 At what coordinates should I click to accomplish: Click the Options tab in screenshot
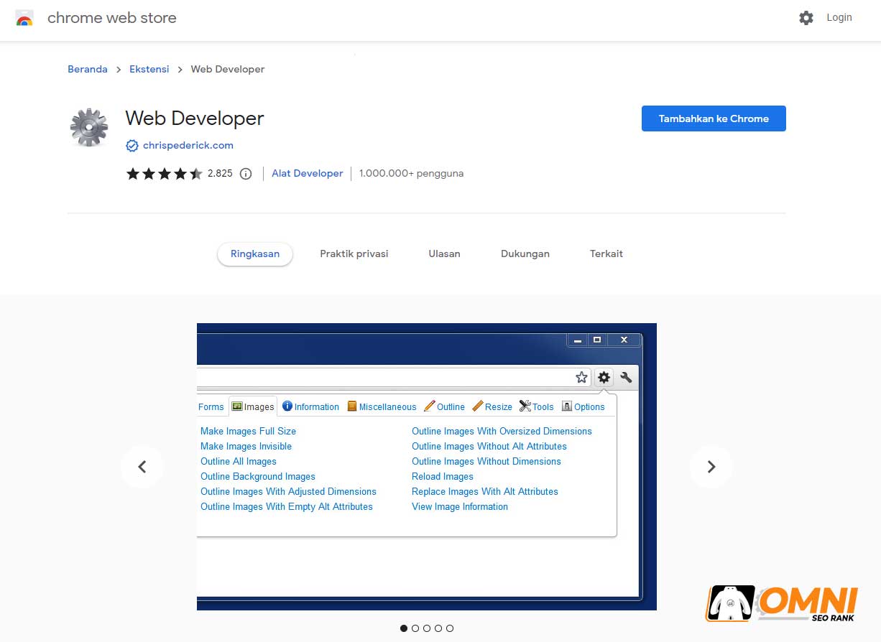[x=583, y=406]
